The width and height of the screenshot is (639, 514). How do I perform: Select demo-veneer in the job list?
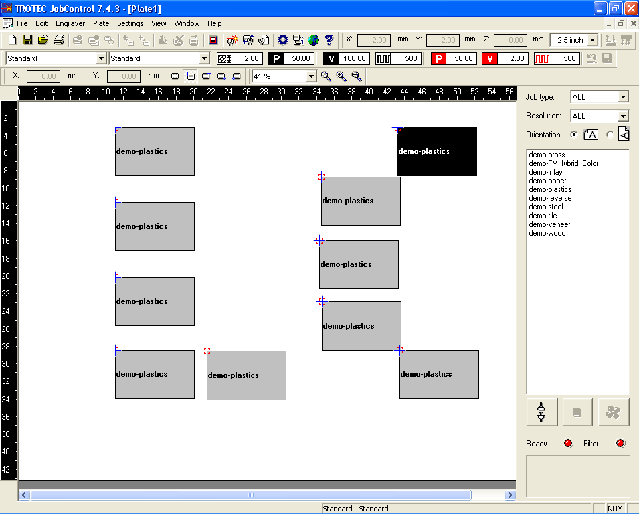[x=550, y=224]
